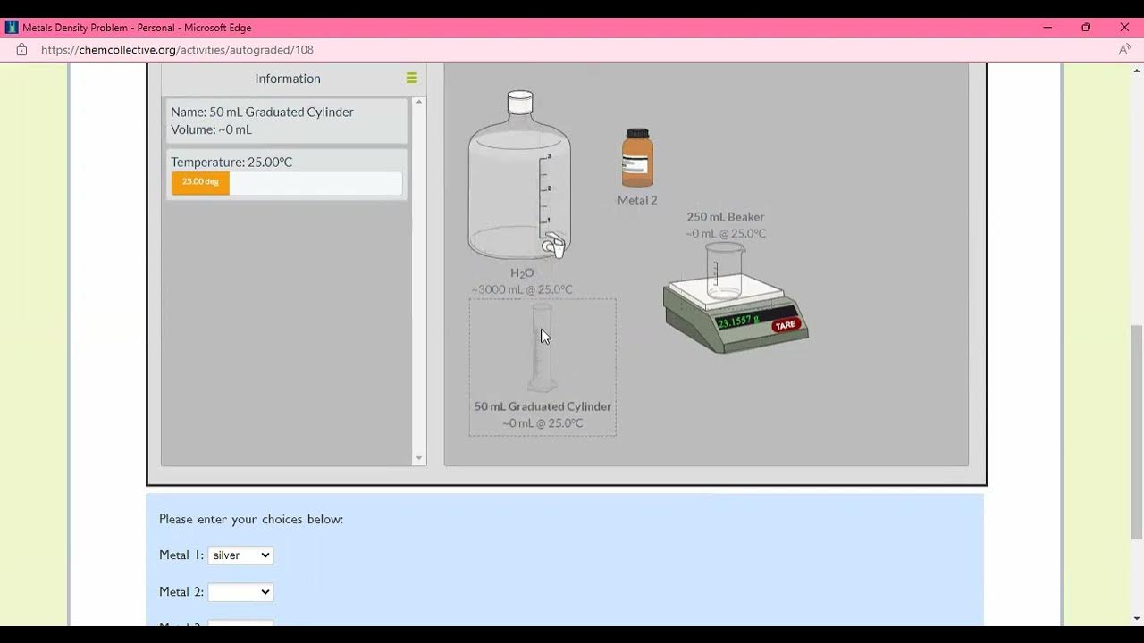Select the Metal 2 bottle
This screenshot has width=1144, height=643.
637,157
